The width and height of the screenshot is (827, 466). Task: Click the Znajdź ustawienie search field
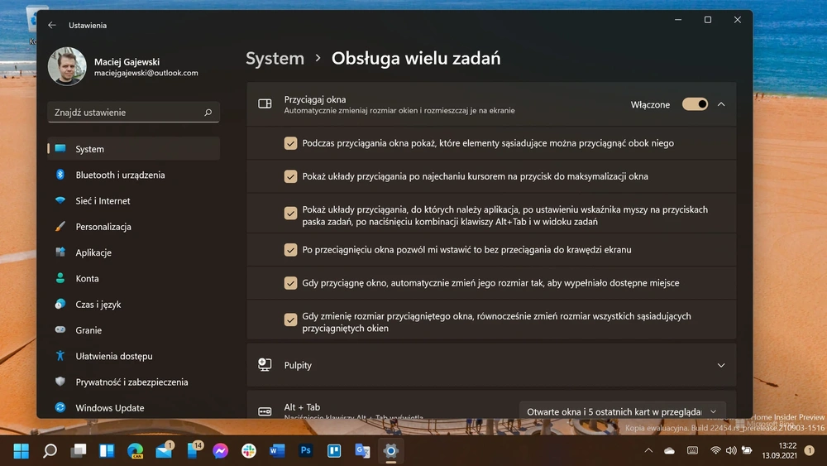point(133,113)
